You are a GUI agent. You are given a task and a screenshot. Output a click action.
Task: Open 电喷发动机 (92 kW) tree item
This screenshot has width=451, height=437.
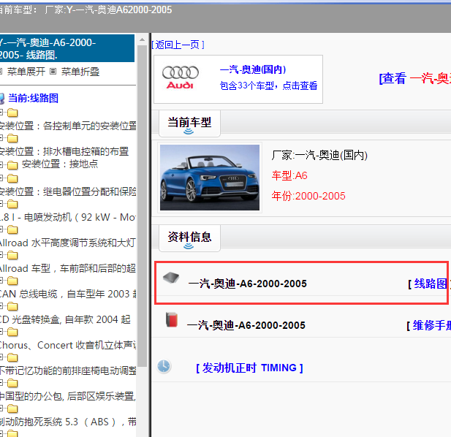coord(68,217)
